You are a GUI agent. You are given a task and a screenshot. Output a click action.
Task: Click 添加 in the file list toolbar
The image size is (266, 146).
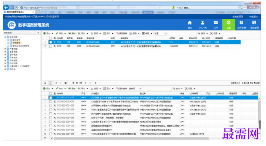pyautogui.click(x=47, y=88)
